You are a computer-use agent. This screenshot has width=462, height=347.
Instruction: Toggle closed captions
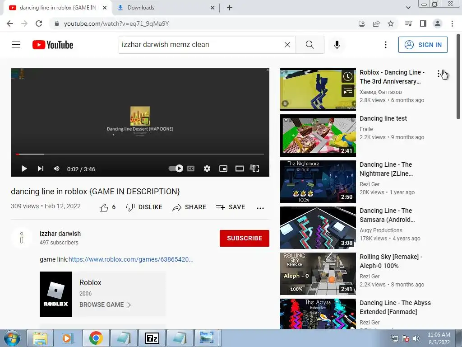tap(191, 169)
